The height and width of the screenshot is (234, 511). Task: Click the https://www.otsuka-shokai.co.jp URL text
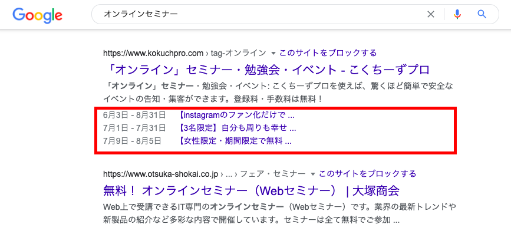pos(160,174)
